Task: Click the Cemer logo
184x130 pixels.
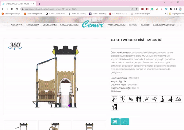Action: coord(93,24)
